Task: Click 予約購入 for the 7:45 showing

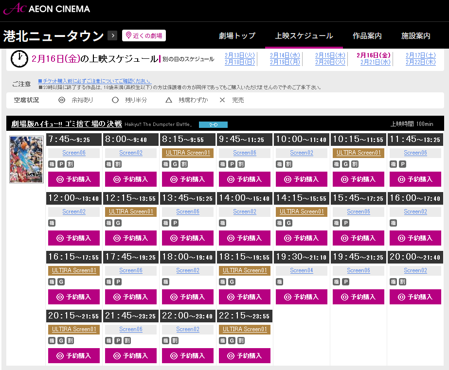Action: tap(74, 179)
